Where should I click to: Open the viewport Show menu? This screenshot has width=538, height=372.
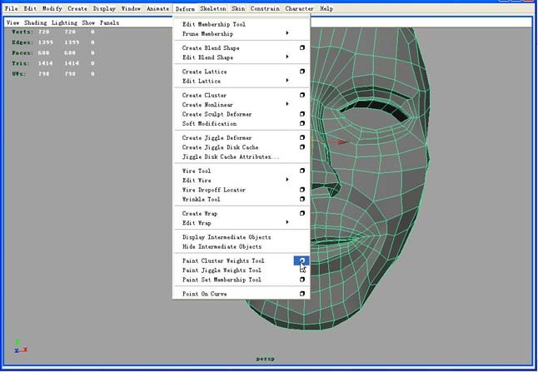[88, 22]
